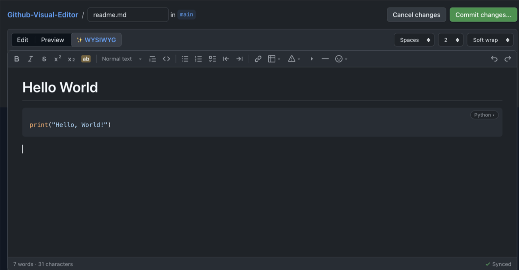The image size is (519, 270).
Task: Click Commit changes button
Action: point(483,15)
